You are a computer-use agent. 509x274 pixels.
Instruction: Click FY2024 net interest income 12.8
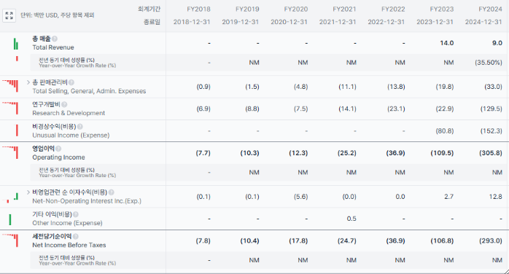(x=495, y=197)
